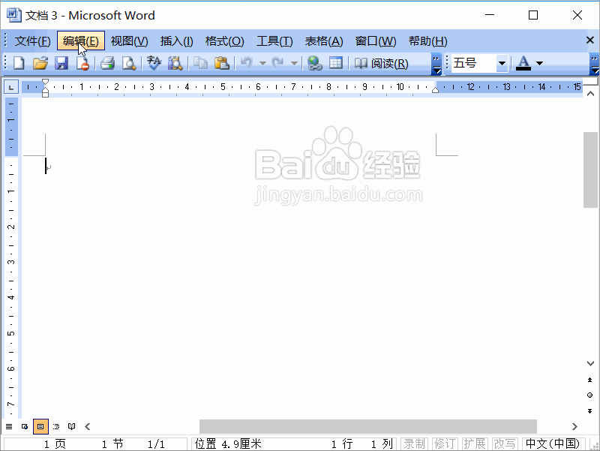Open the 编辑 Edit menu
Screen dimensions: 600x451
80,41
